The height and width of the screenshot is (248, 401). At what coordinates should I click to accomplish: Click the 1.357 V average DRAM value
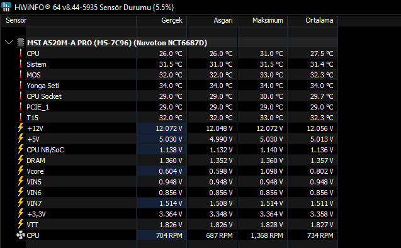click(x=322, y=161)
